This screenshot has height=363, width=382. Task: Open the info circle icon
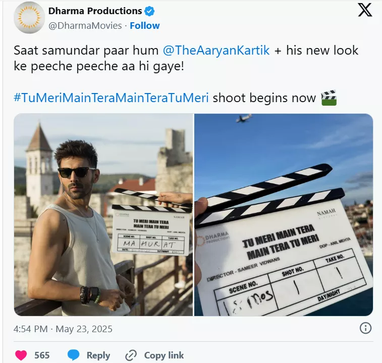tap(365, 329)
